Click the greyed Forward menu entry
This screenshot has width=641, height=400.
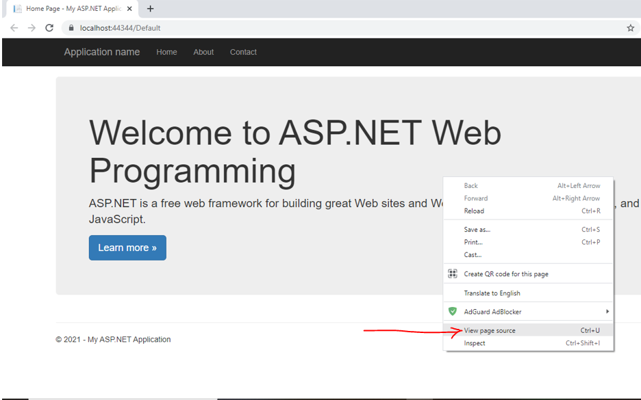click(x=528, y=198)
